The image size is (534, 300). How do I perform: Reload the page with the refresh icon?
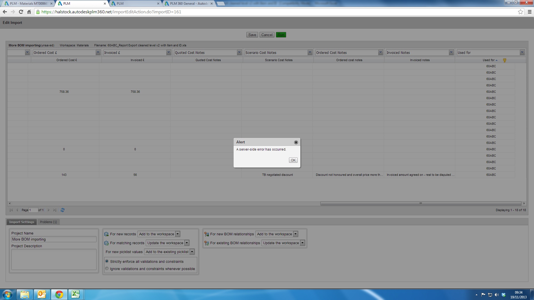[x=21, y=12]
